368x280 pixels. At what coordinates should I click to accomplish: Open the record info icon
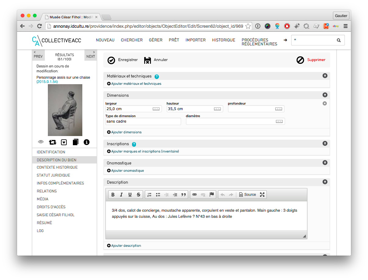(87, 142)
